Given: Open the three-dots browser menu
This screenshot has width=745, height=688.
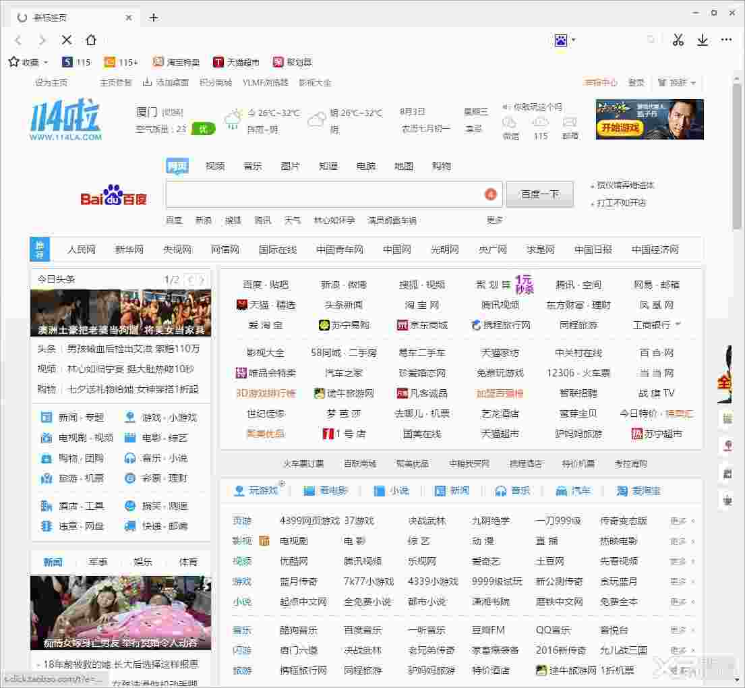Looking at the screenshot, I should click(x=727, y=40).
